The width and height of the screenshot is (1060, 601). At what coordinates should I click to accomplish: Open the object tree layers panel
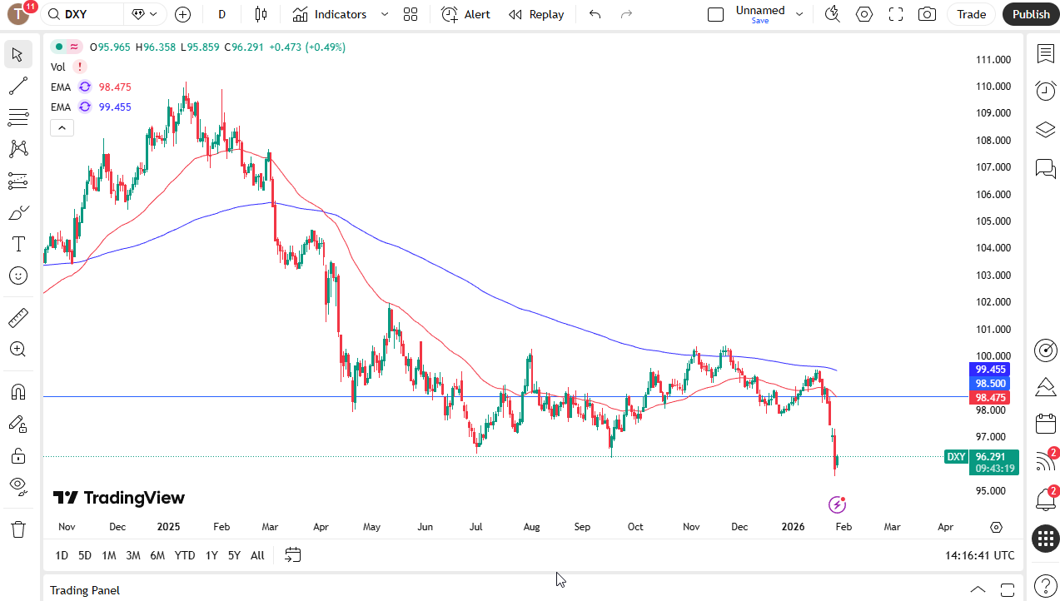[1045, 130]
